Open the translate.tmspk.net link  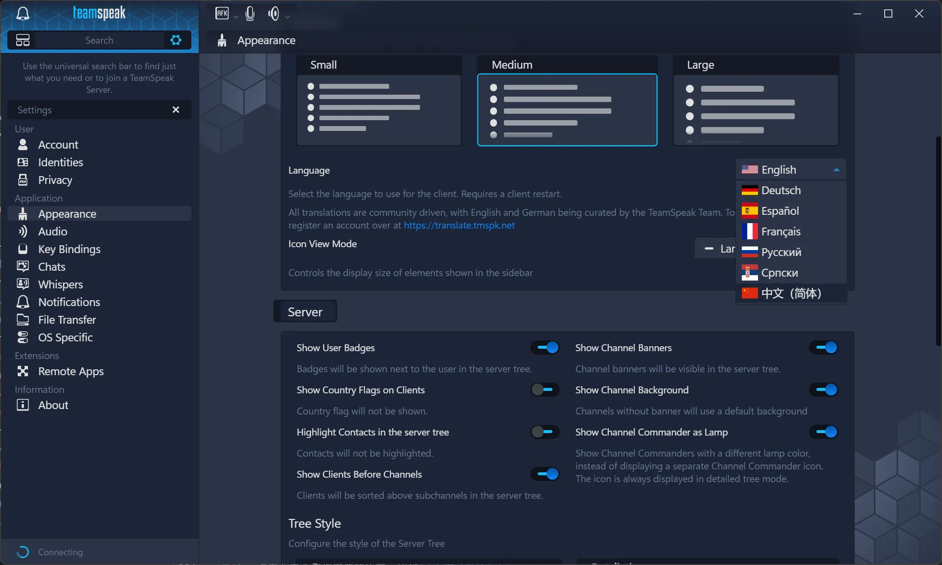pos(459,225)
